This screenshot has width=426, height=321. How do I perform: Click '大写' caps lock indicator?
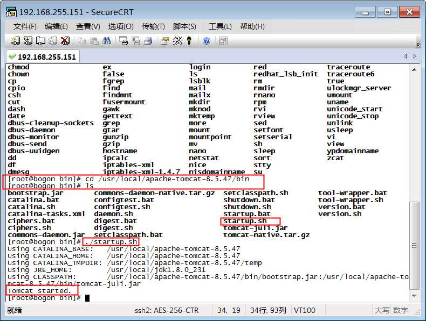coord(382,310)
